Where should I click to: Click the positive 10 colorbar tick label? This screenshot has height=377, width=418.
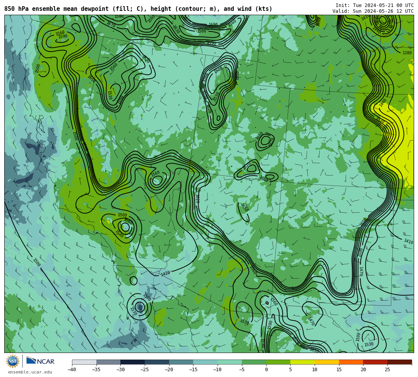pos(315,370)
